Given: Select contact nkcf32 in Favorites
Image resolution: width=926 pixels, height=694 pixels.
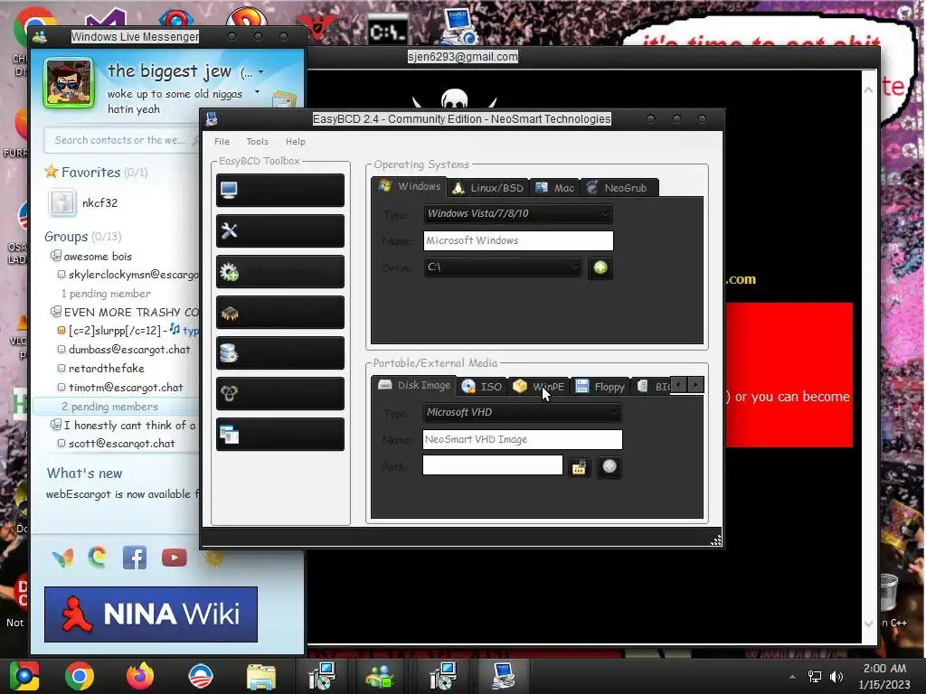Looking at the screenshot, I should point(99,203).
